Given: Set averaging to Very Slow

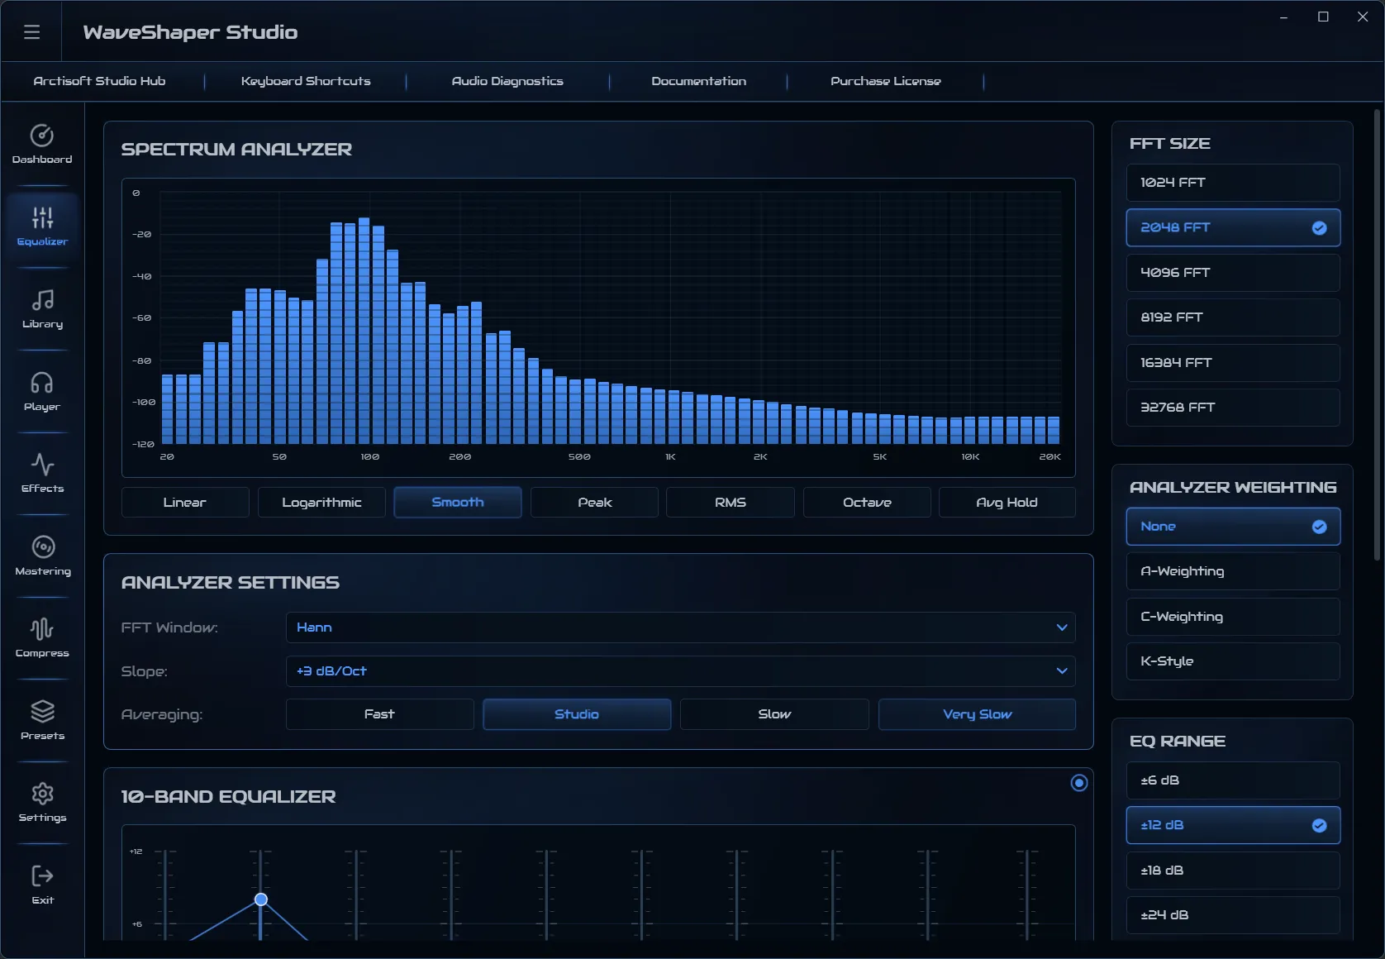Looking at the screenshot, I should (977, 714).
